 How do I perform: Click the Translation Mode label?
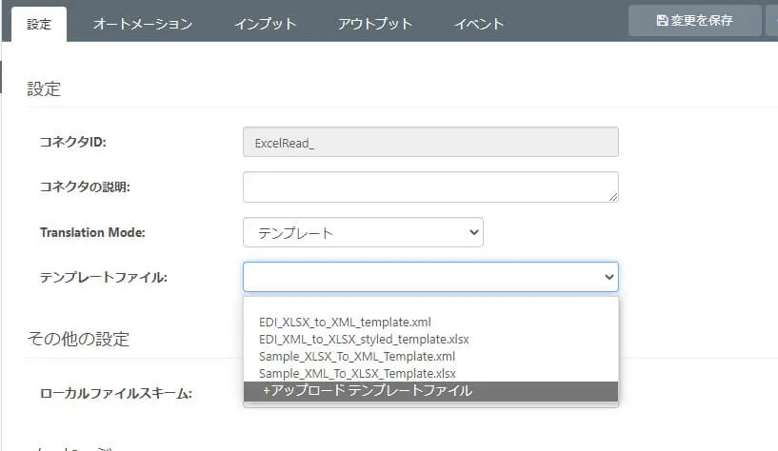[99, 232]
